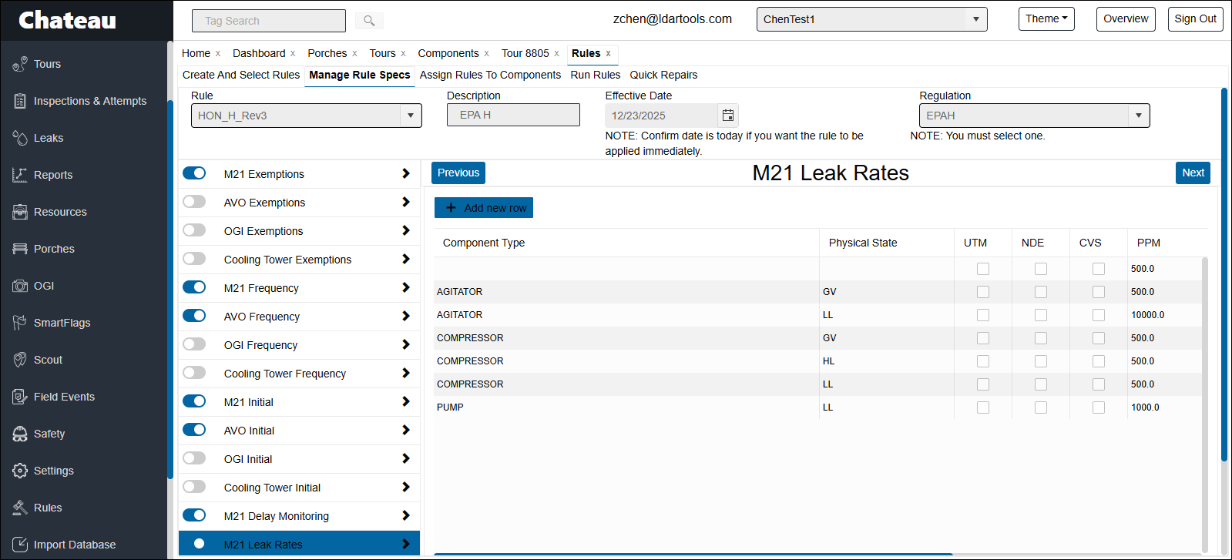Open the Effective Date calendar picker
This screenshot has height=560, width=1232.
tap(727, 116)
